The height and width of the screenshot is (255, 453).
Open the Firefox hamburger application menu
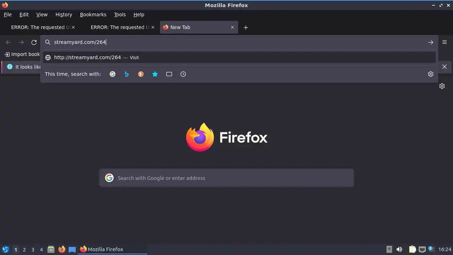tap(445, 42)
